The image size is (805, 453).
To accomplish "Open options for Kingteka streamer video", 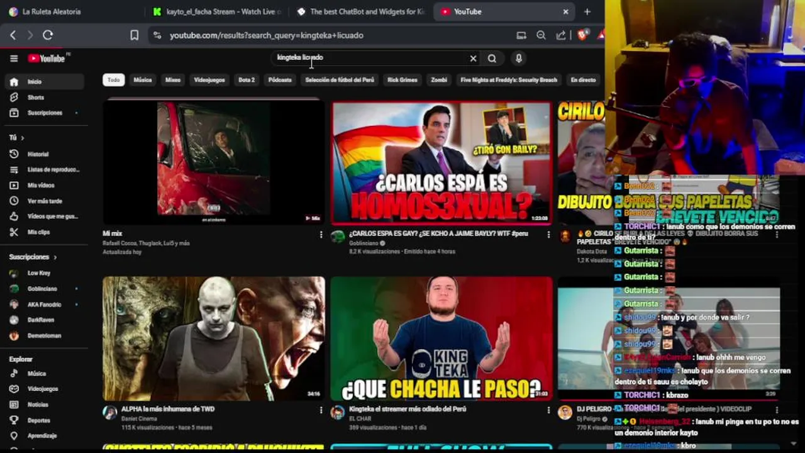I will click(x=548, y=410).
